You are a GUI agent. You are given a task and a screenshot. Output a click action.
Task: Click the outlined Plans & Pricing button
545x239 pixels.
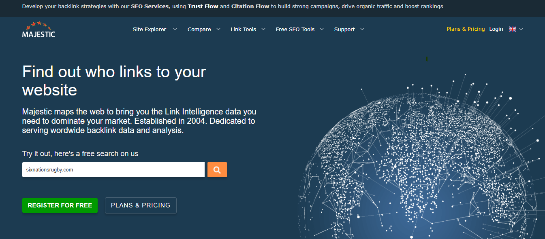click(x=141, y=205)
